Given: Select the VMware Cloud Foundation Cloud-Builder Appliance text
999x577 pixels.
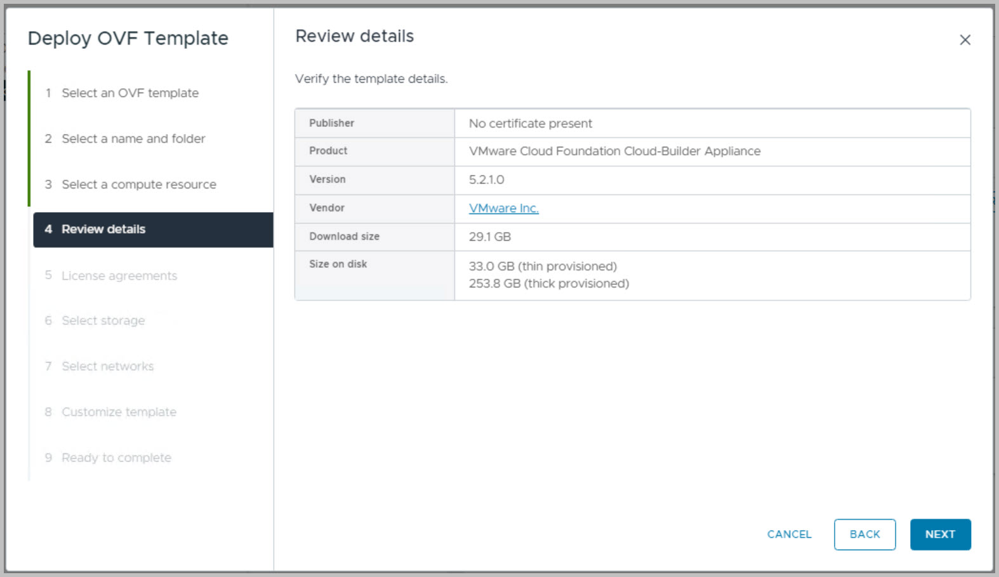Looking at the screenshot, I should (x=614, y=152).
